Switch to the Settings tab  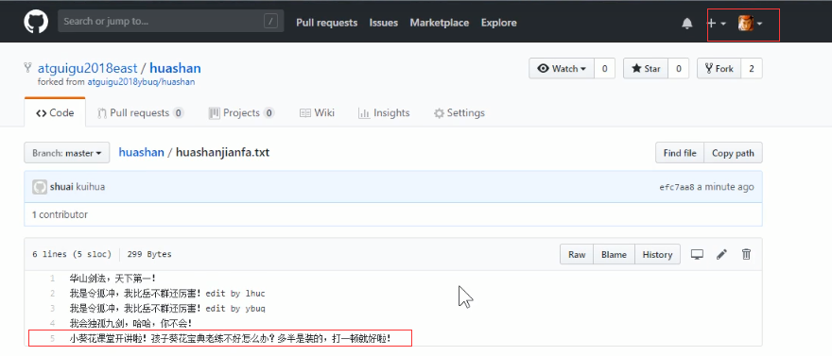[x=459, y=112]
